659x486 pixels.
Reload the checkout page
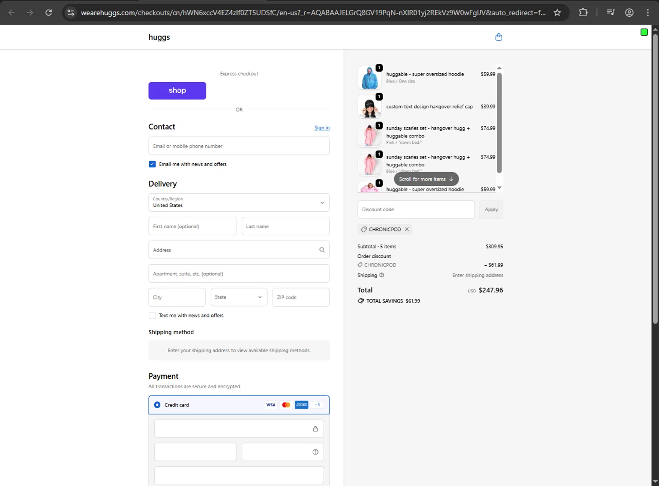[x=49, y=12]
